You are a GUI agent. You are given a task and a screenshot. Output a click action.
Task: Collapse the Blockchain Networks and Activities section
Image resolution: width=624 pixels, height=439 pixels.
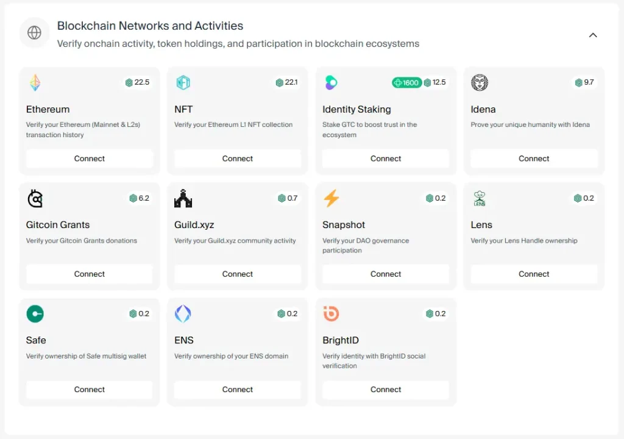point(593,35)
